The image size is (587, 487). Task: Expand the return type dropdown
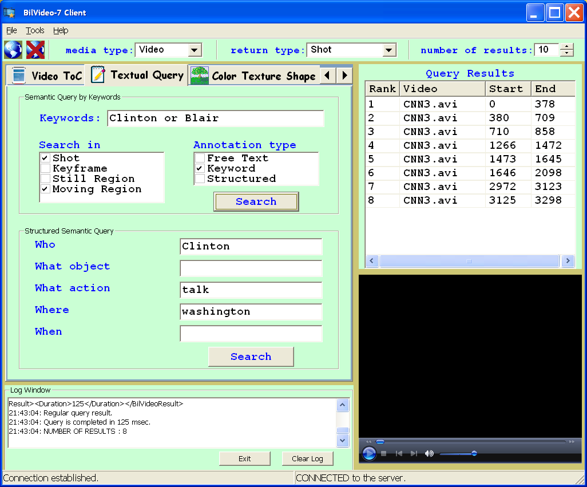click(x=390, y=50)
